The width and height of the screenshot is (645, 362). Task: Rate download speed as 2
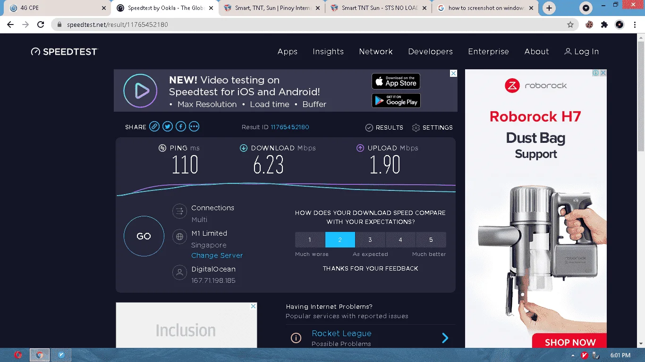tap(340, 239)
